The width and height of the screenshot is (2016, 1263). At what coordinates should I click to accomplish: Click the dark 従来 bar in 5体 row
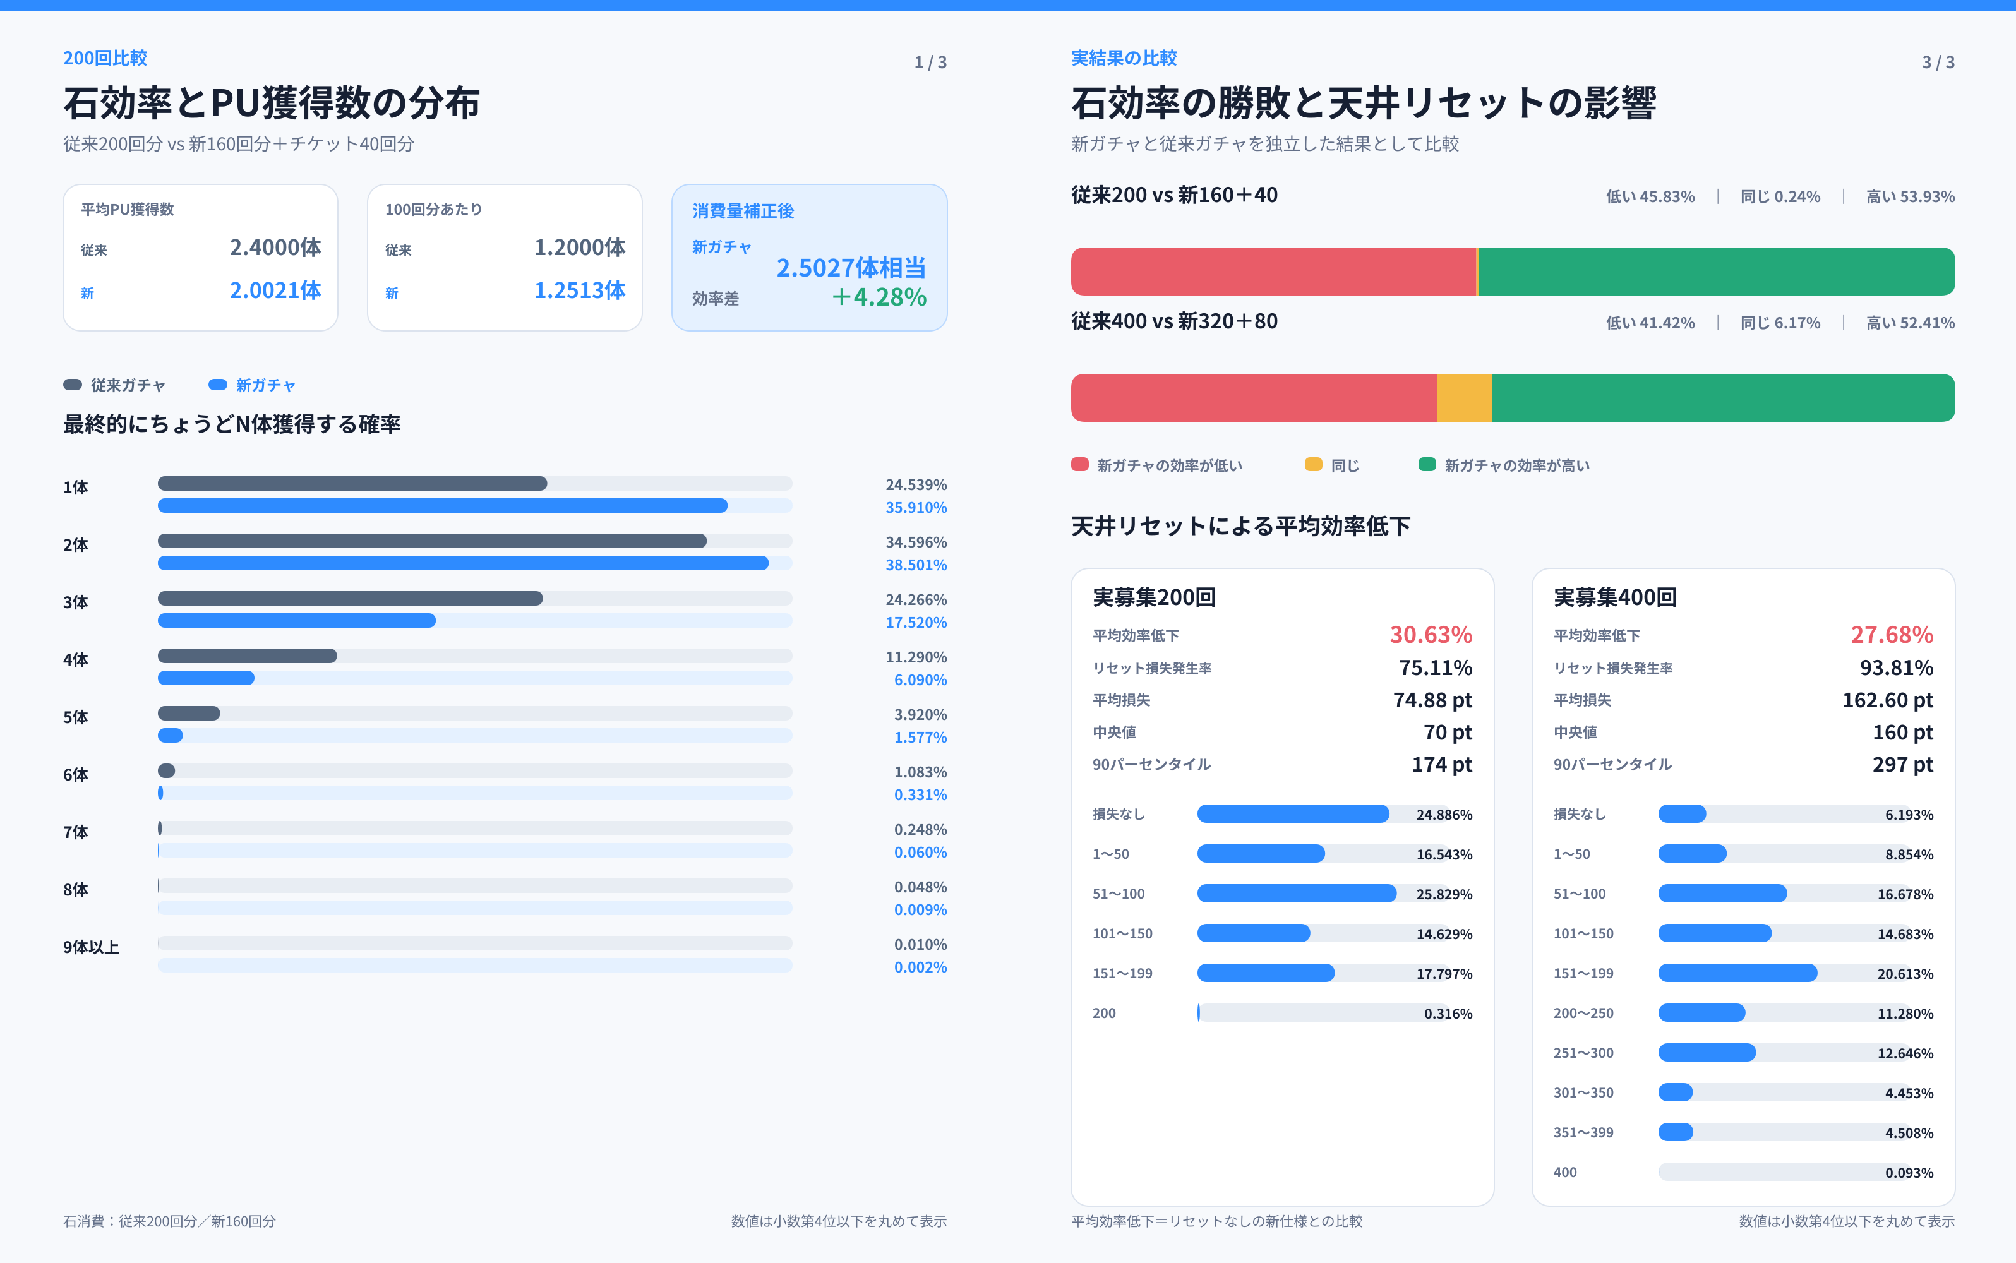tap(189, 714)
